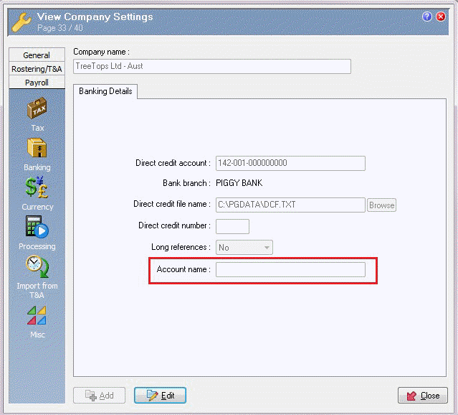Click the wrench icon in title bar
This screenshot has height=415, width=458.
[x=21, y=22]
